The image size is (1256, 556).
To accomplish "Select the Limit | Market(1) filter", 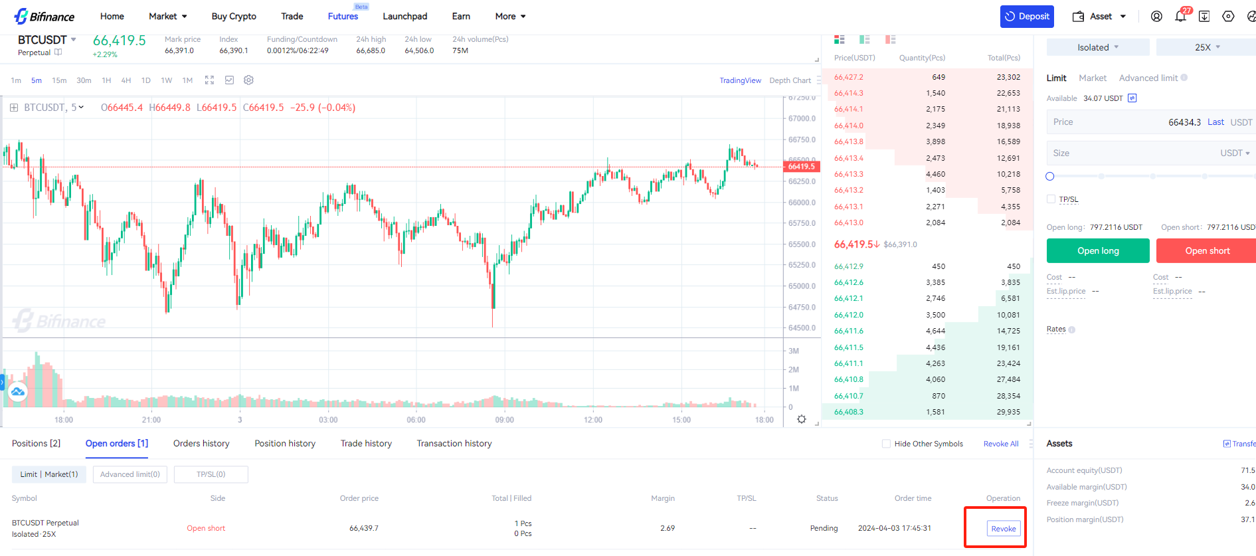I will [48, 474].
